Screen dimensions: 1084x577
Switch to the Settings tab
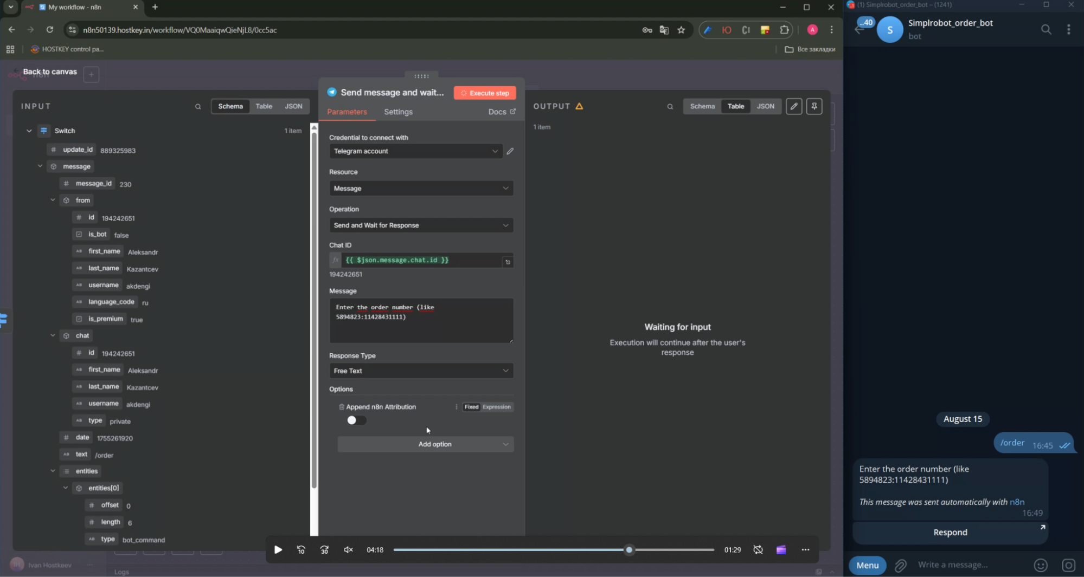pos(398,112)
